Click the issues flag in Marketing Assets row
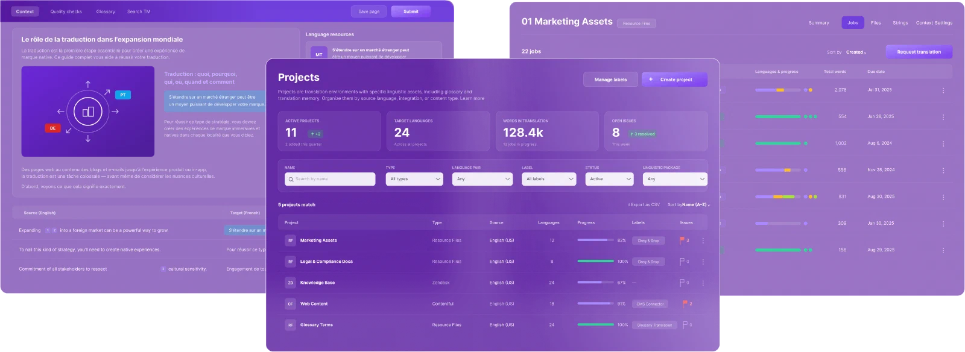This screenshot has width=965, height=352. [682, 240]
